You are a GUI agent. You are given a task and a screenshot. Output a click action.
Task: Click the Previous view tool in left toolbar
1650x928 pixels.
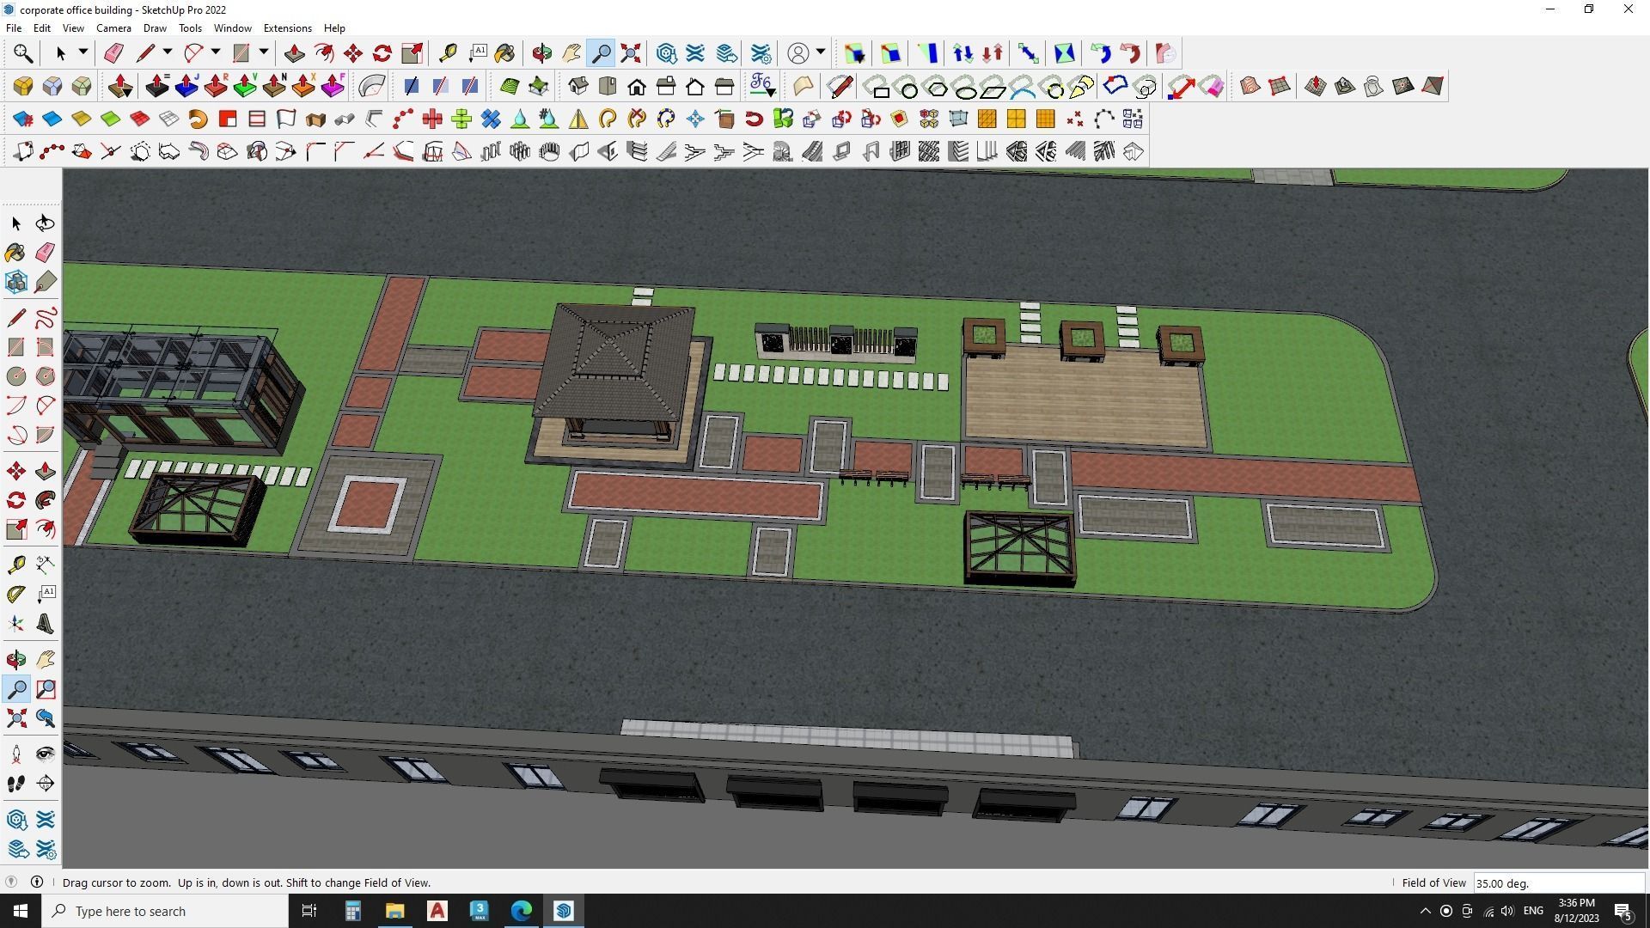pos(46,718)
